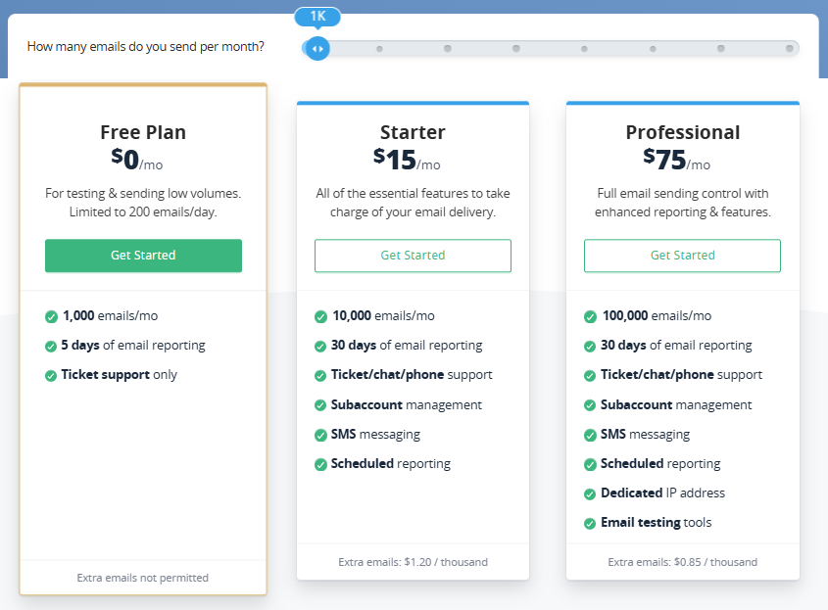
Task: Click the Professional plan Get Started button
Action: (x=682, y=256)
